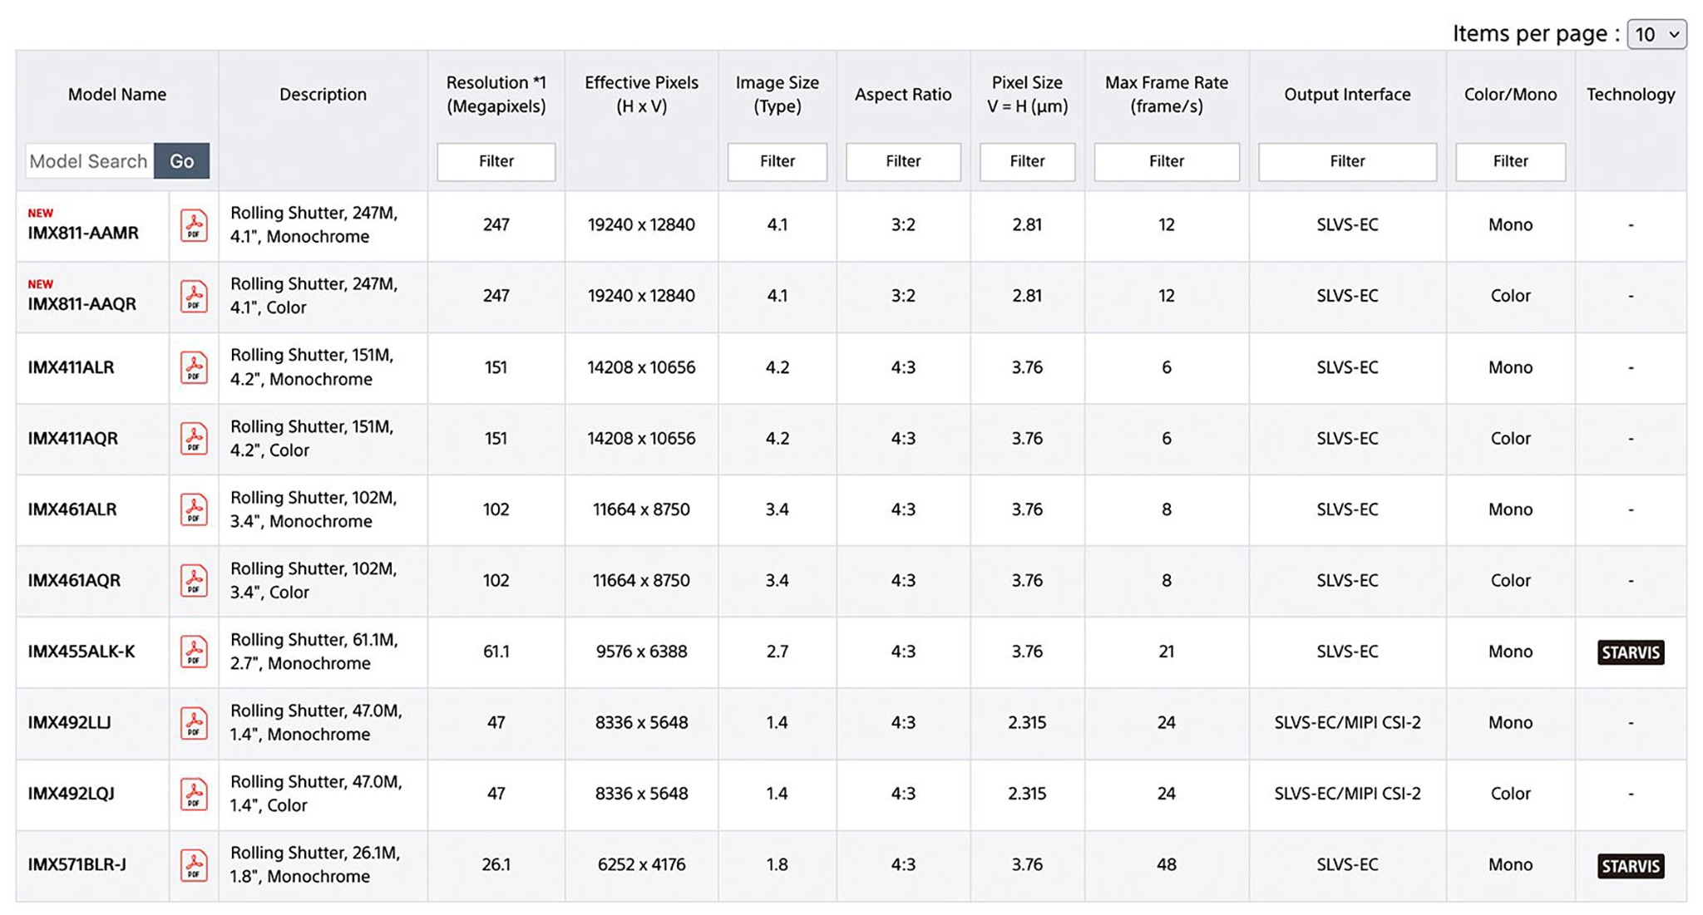Open PDF datasheet for IMX492LLJ
Viewport: 1703px width, 915px height.
click(x=194, y=723)
